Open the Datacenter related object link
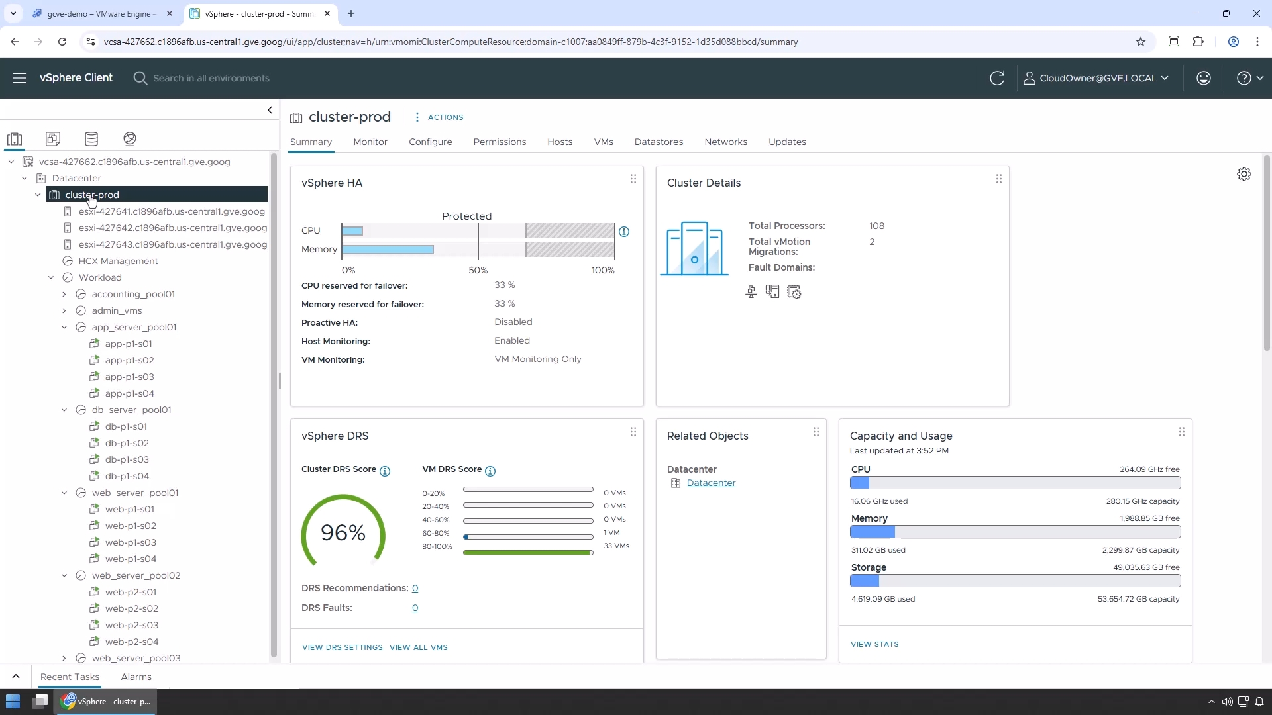Viewport: 1272px width, 715px height. pos(711,483)
